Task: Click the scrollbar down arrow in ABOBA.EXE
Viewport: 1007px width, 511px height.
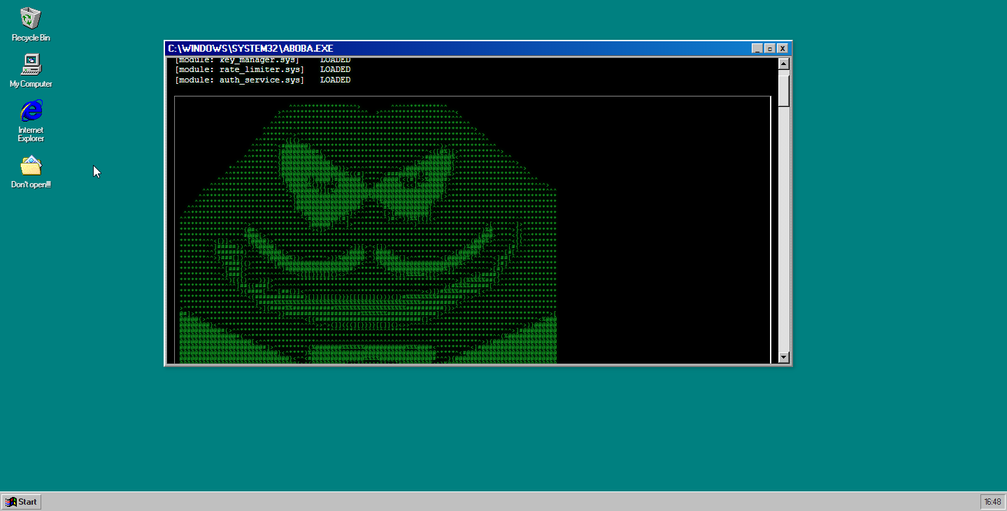Action: [x=784, y=357]
